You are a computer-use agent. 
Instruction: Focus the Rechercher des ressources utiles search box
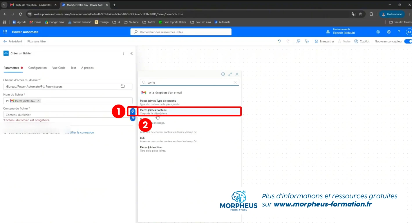tap(181, 32)
